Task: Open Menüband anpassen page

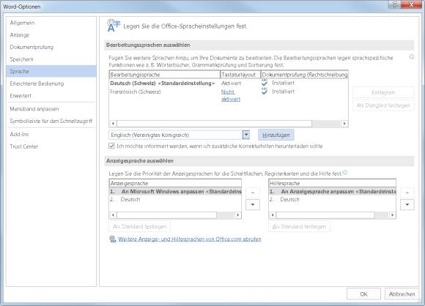Action: [51, 109]
